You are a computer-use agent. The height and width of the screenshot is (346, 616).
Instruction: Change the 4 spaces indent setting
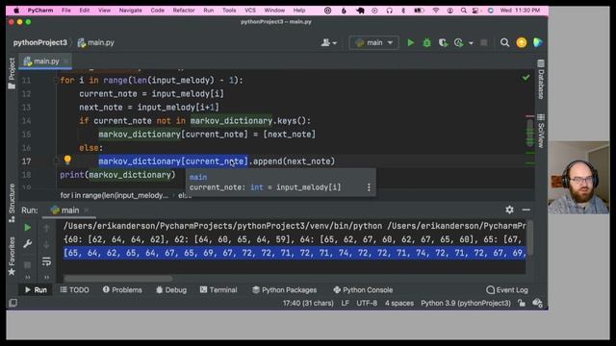(399, 304)
